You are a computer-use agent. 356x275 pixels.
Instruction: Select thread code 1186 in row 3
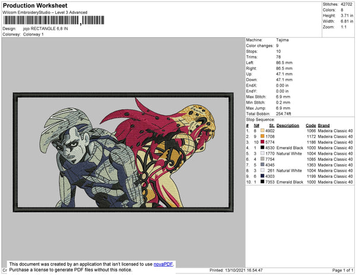(311, 142)
